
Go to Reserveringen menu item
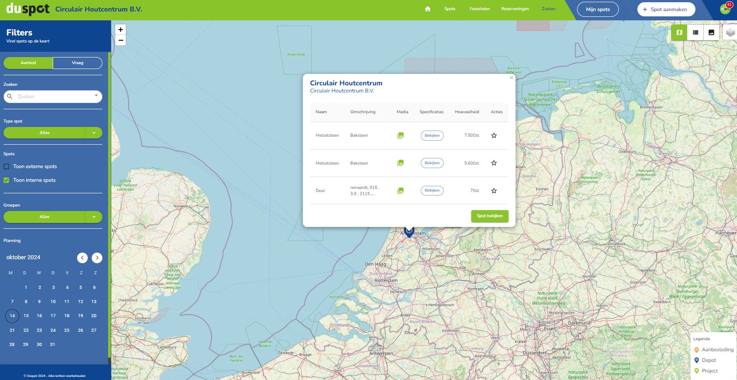515,9
